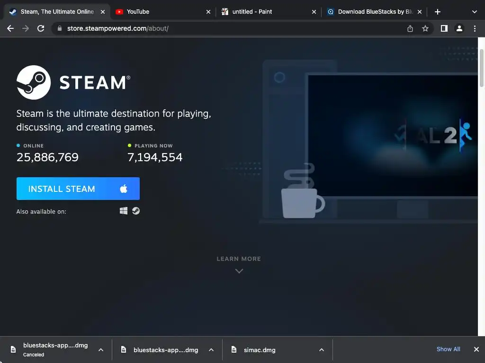Click Show All downloads

pos(448,349)
